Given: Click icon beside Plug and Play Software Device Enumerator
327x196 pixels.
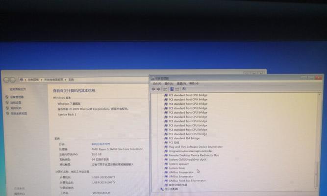Looking at the screenshot, I should coord(166,147).
